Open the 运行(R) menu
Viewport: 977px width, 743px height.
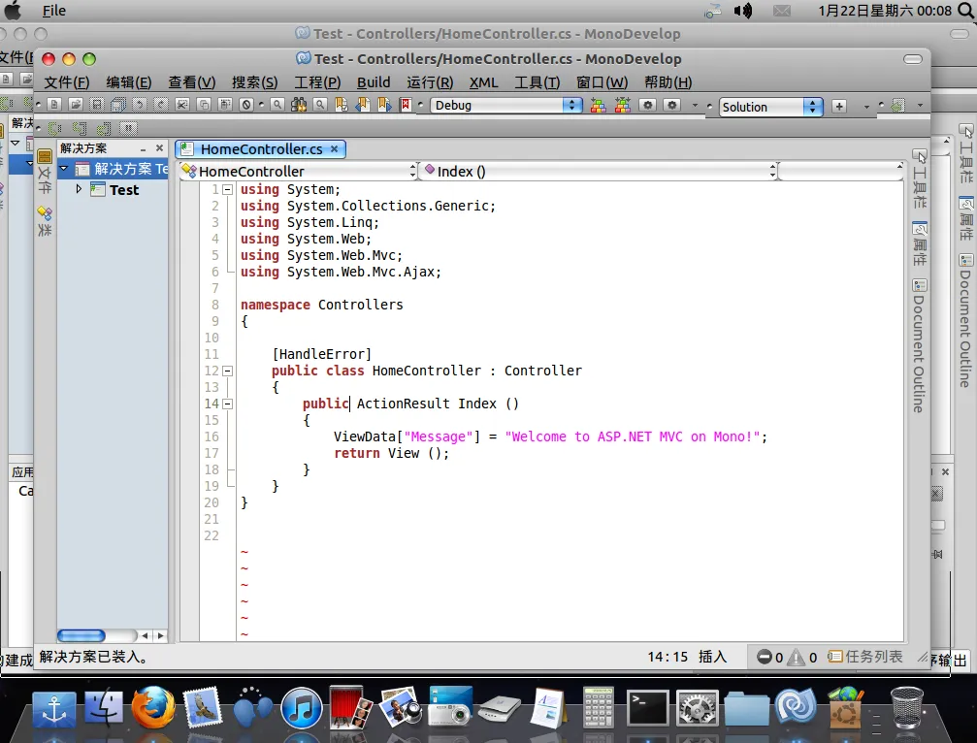click(430, 82)
